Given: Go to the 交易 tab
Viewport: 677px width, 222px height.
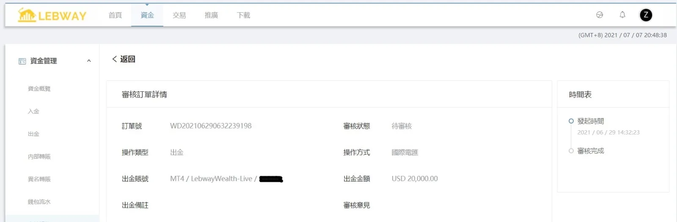Looking at the screenshot, I should [179, 15].
